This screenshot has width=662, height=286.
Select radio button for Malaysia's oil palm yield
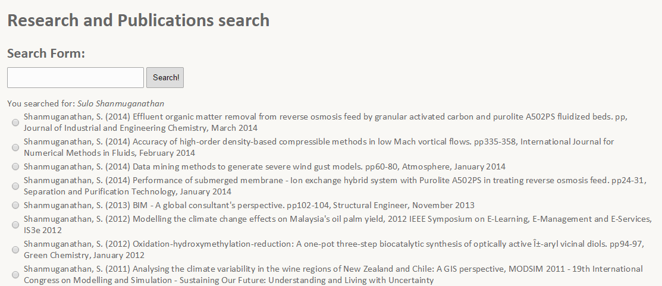(x=15, y=225)
